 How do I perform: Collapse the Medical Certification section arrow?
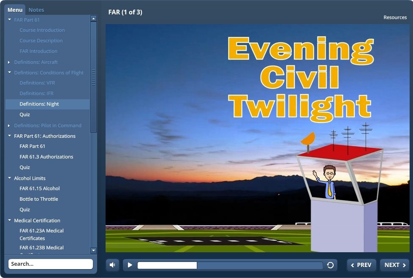pos(10,221)
